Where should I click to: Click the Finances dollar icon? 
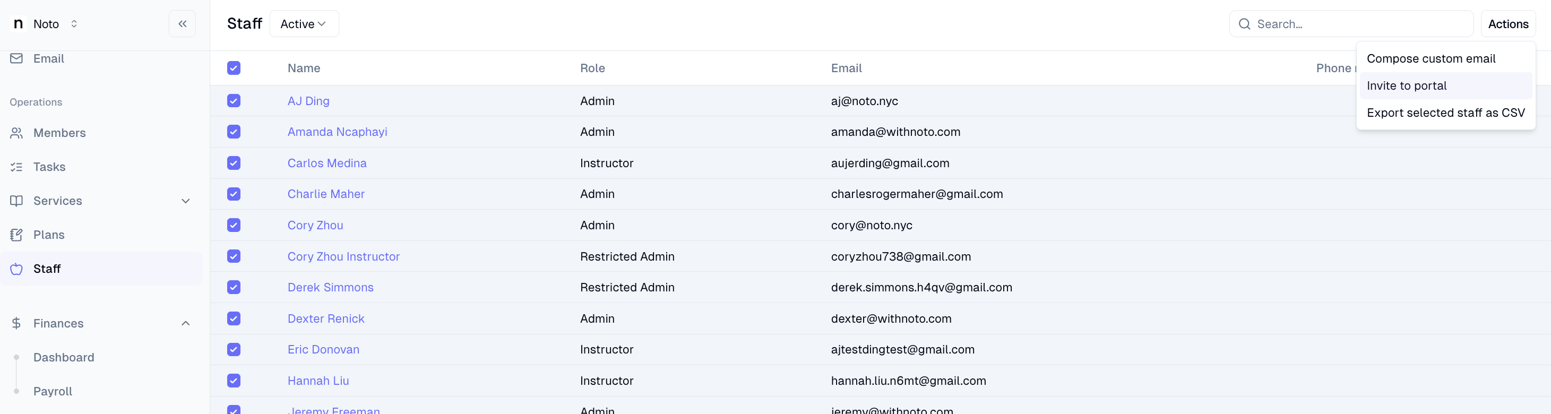coord(16,323)
